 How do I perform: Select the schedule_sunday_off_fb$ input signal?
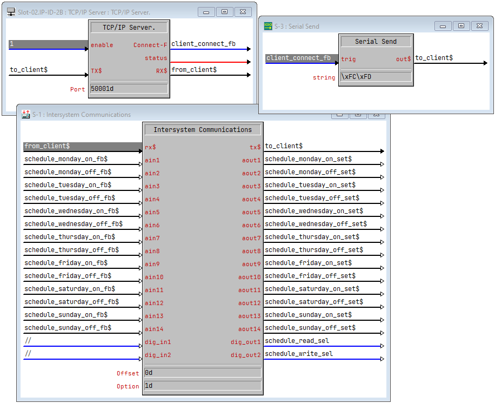point(68,328)
